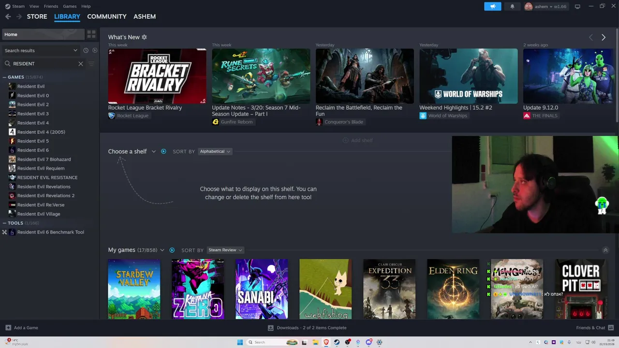Image resolution: width=619 pixels, height=348 pixels.
Task: Click the Windows Start button
Action: click(x=240, y=342)
